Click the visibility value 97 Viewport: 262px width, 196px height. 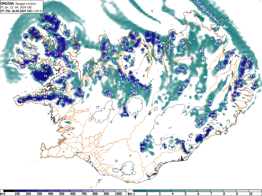coord(47,28)
